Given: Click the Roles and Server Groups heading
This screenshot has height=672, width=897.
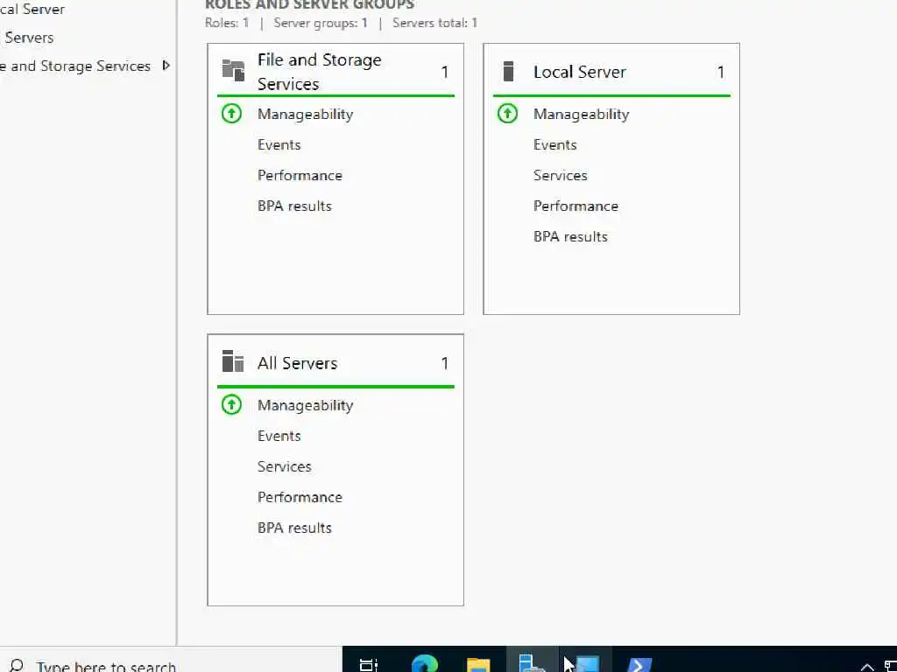Looking at the screenshot, I should point(310,4).
